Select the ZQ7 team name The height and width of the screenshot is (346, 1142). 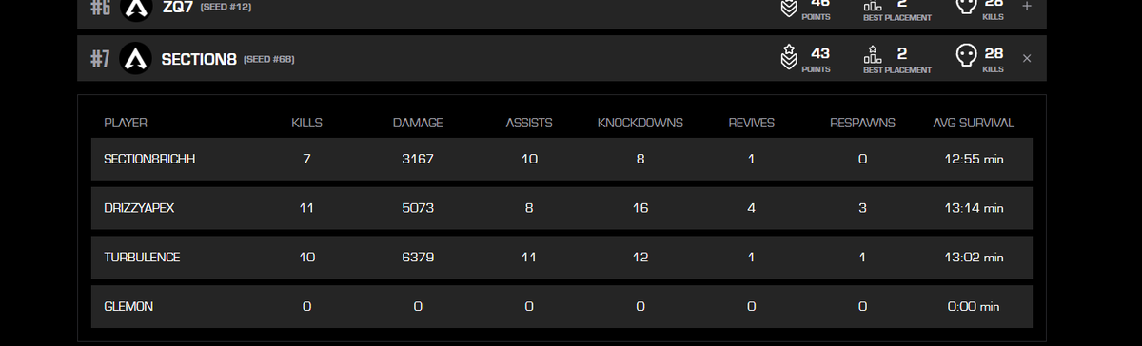point(178,7)
